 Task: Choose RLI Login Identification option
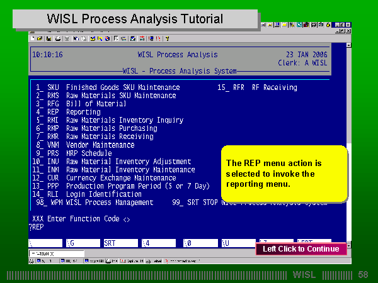click(x=88, y=194)
